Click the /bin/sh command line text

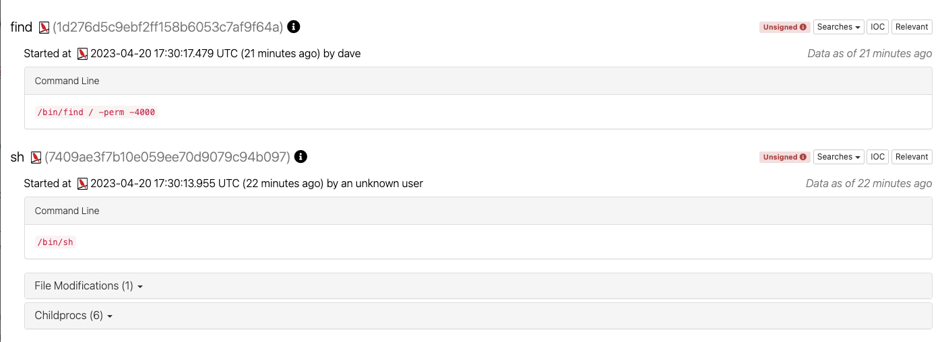55,242
